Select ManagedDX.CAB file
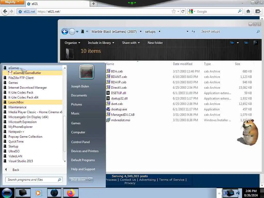Viewport: 264px width, 198px height. point(123,115)
